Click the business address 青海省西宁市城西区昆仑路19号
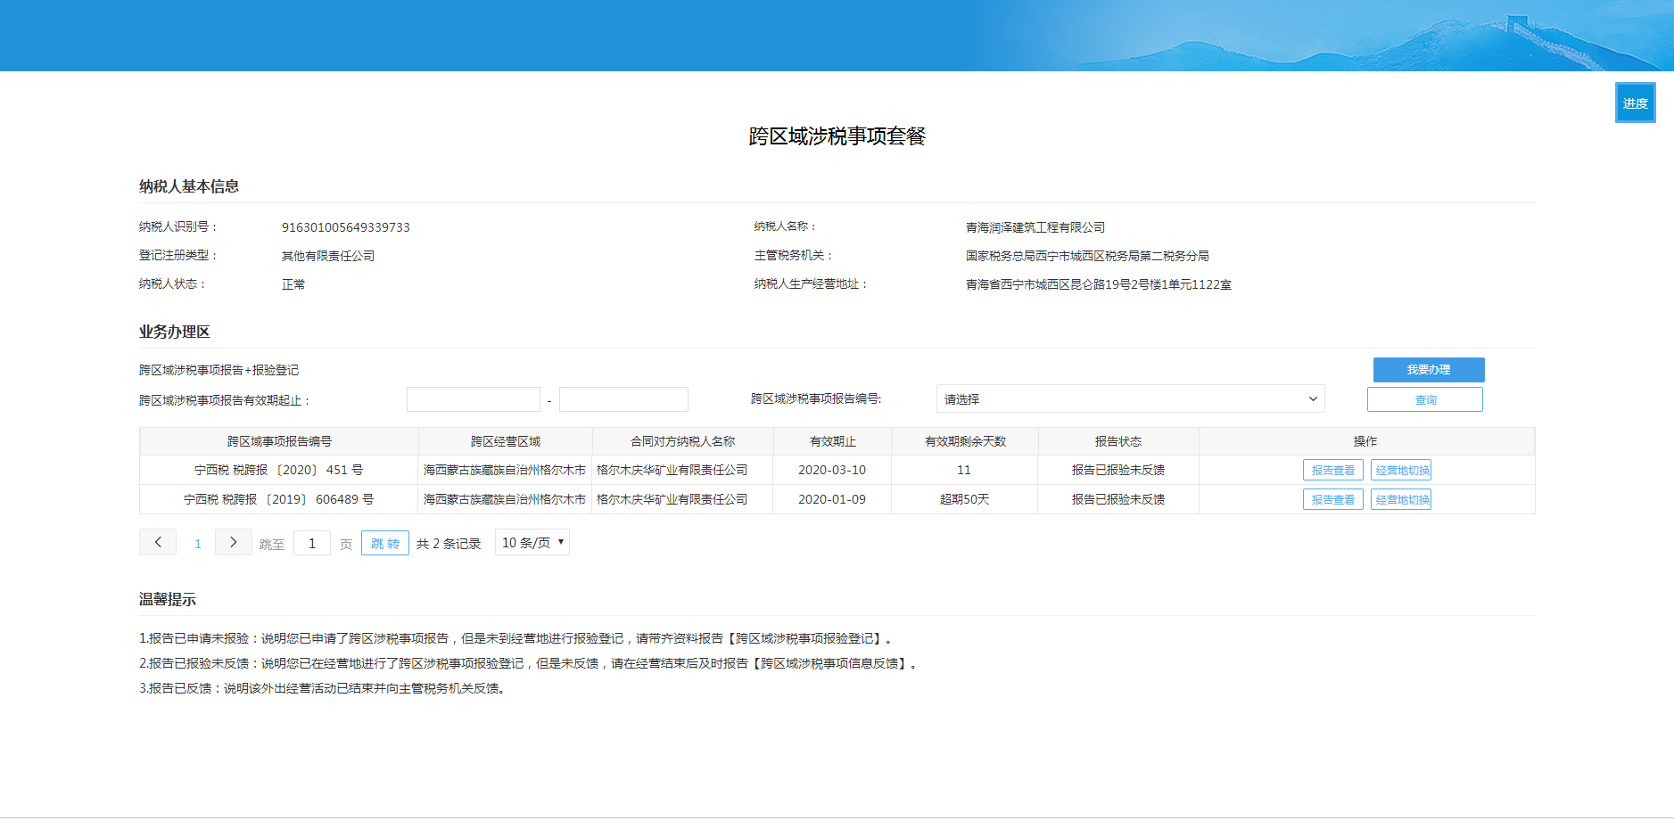 pos(1099,284)
